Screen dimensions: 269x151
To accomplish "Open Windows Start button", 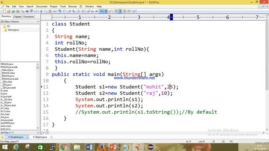I will tap(5, 147).
